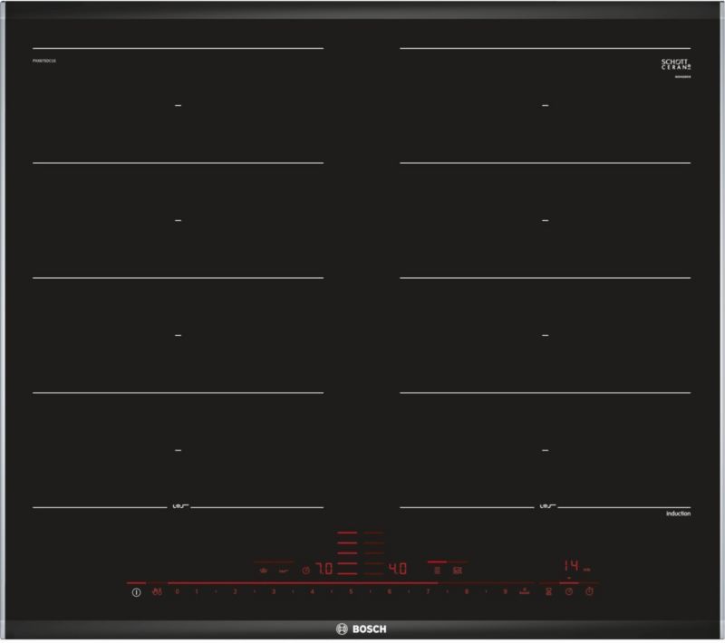Viewport: 725px width, 643px height.
Task: Tap the frying sensor pan icon
Action: pos(284,571)
